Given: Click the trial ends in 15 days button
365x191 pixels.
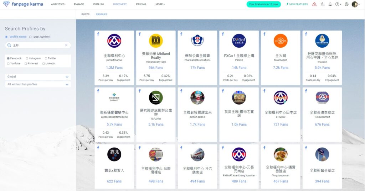Looking at the screenshot, I should tap(263, 4).
